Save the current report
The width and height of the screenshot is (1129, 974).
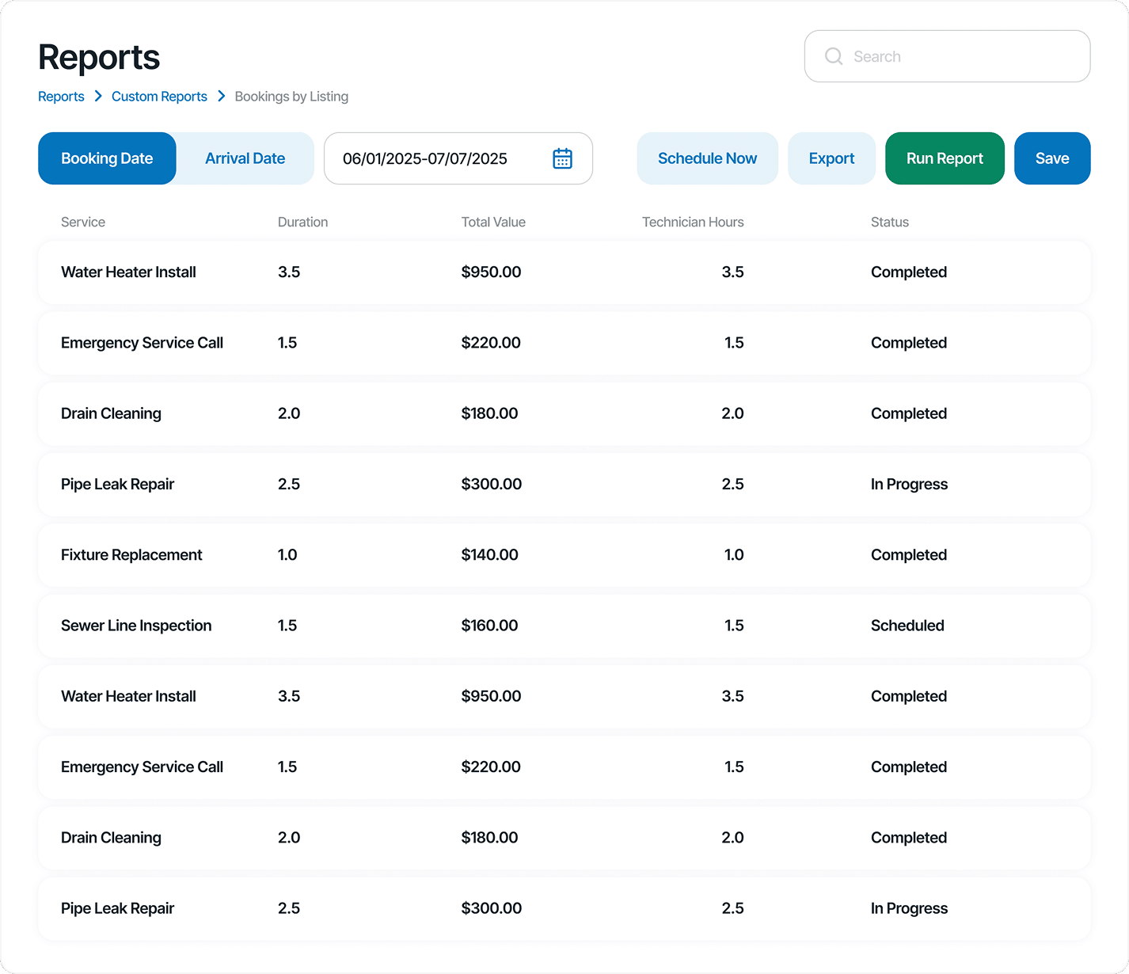(1052, 158)
